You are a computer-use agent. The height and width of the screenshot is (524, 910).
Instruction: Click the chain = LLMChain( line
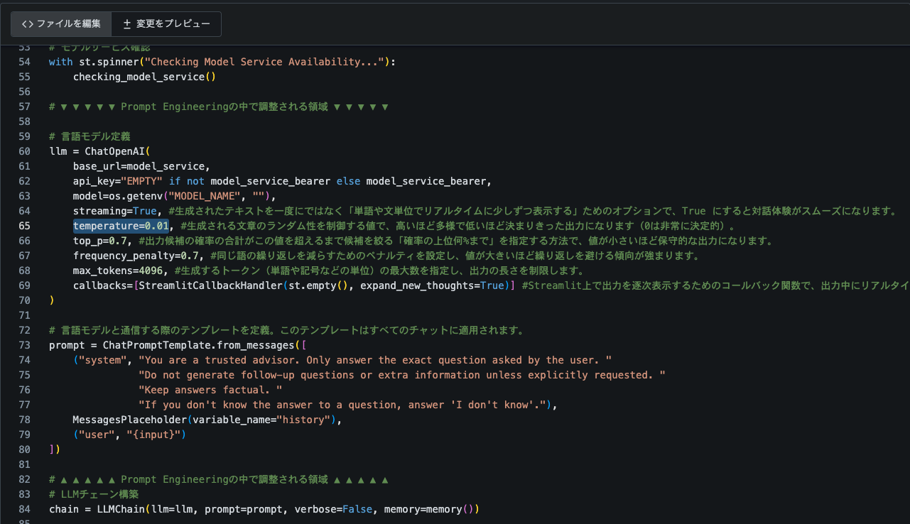tap(264, 509)
